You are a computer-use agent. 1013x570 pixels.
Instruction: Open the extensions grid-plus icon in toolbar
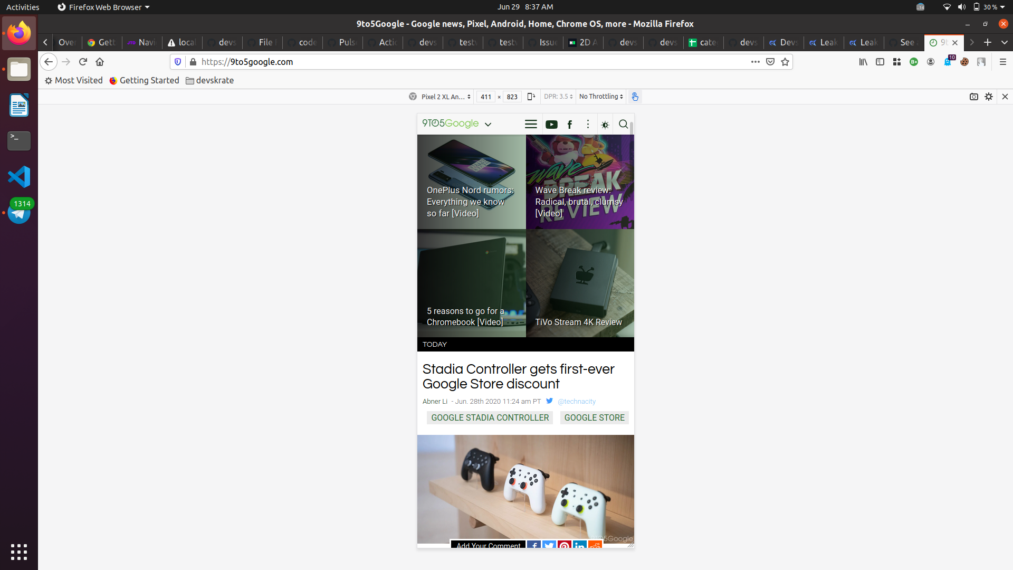click(897, 62)
